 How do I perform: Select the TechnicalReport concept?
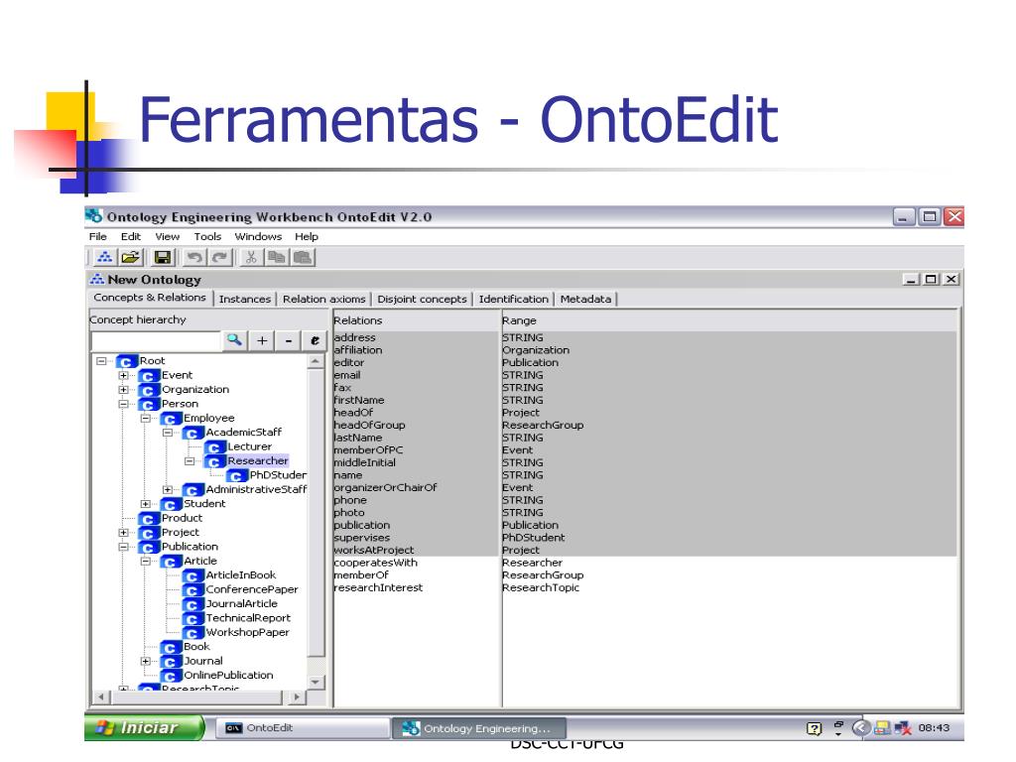pyautogui.click(x=248, y=618)
